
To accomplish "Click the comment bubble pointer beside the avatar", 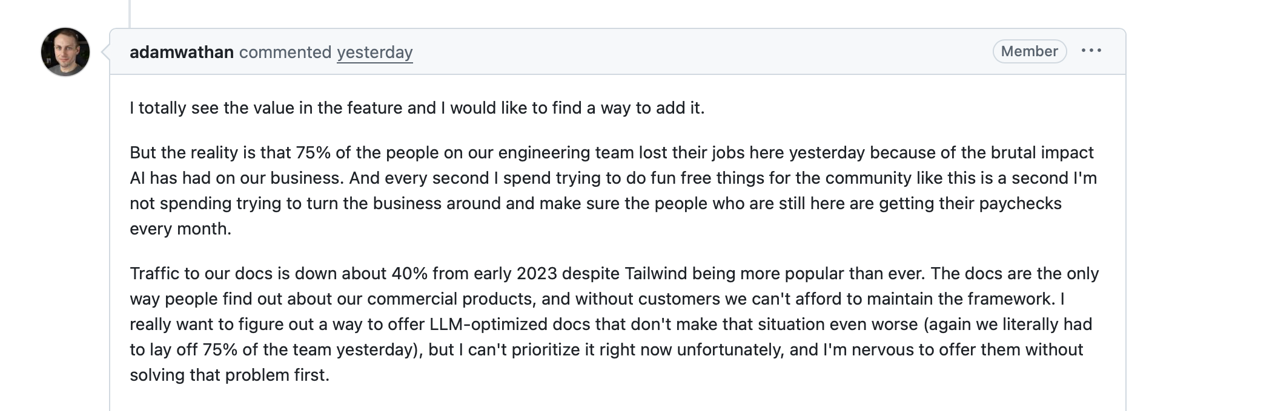I will 106,52.
